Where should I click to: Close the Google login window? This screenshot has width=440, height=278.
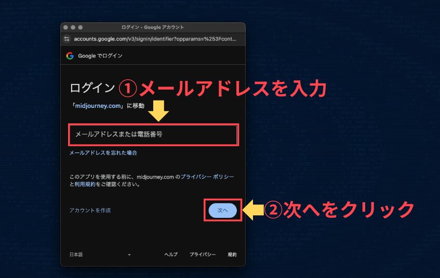tap(65, 27)
